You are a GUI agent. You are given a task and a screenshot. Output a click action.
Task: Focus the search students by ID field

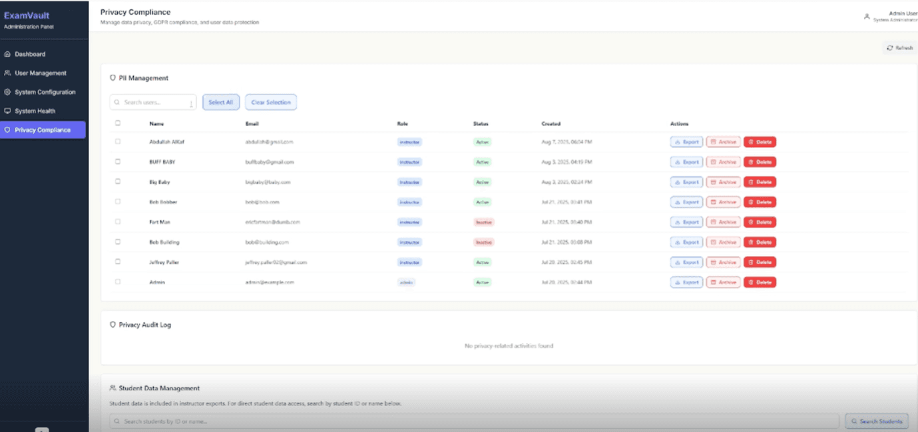click(x=474, y=421)
